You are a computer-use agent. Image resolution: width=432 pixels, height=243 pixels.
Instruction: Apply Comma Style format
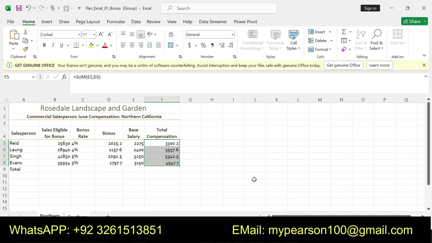[x=212, y=45]
